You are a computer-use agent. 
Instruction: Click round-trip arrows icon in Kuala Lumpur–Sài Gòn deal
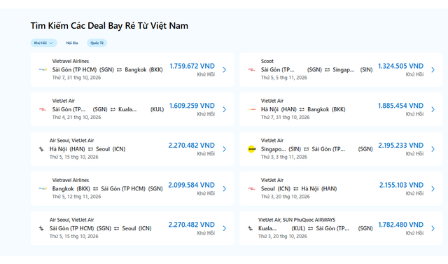pyautogui.click(x=311, y=228)
